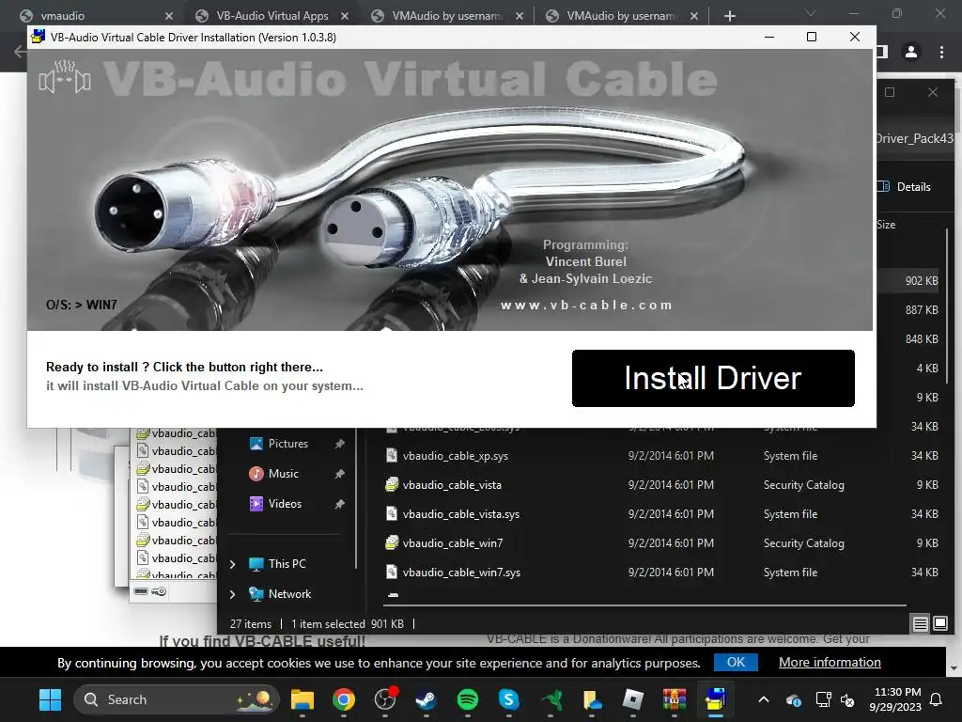Accept cookies with the OK button

coord(736,663)
